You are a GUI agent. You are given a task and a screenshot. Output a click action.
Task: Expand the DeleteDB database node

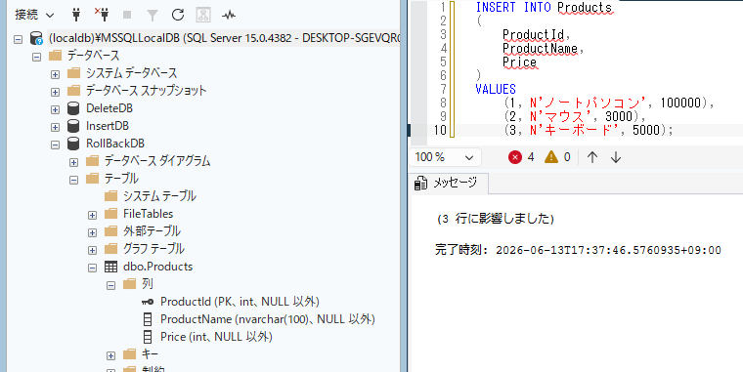55,109
